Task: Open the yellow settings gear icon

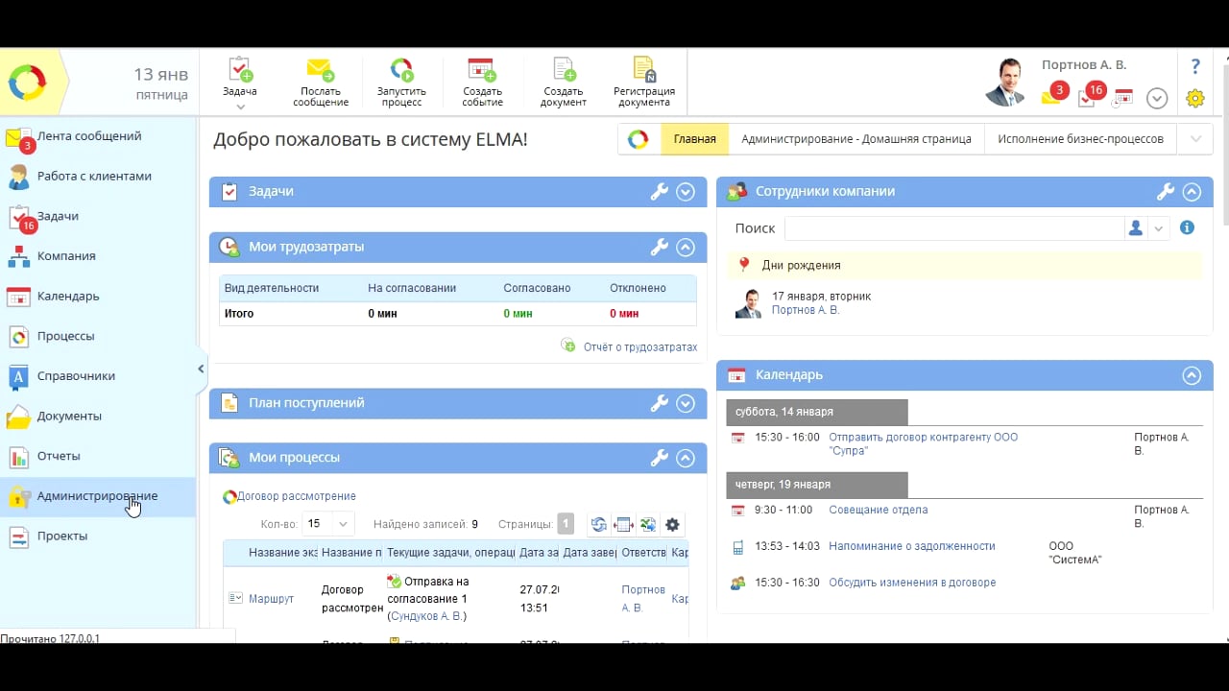Action: click(x=1195, y=98)
